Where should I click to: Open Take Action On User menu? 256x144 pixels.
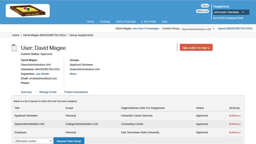[196, 48]
